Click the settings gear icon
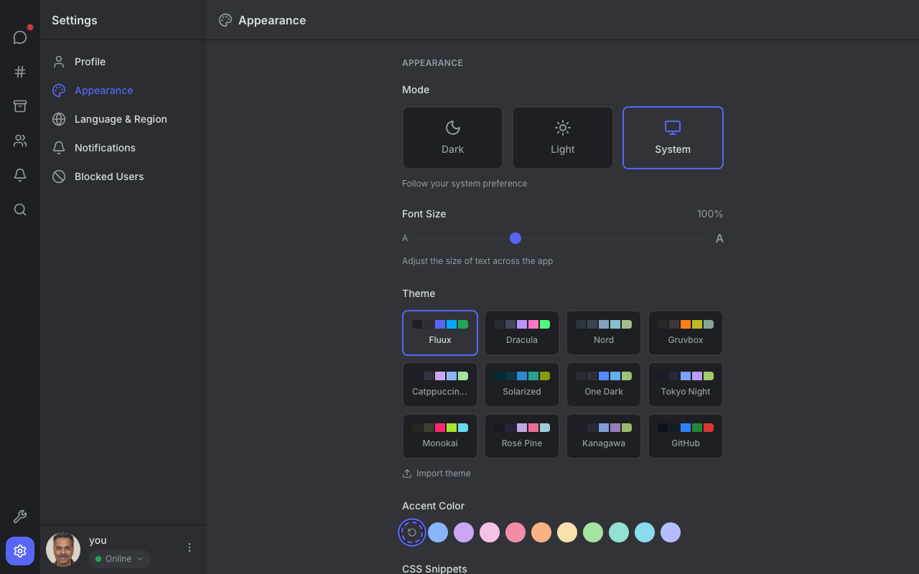Image resolution: width=919 pixels, height=574 pixels. point(20,551)
